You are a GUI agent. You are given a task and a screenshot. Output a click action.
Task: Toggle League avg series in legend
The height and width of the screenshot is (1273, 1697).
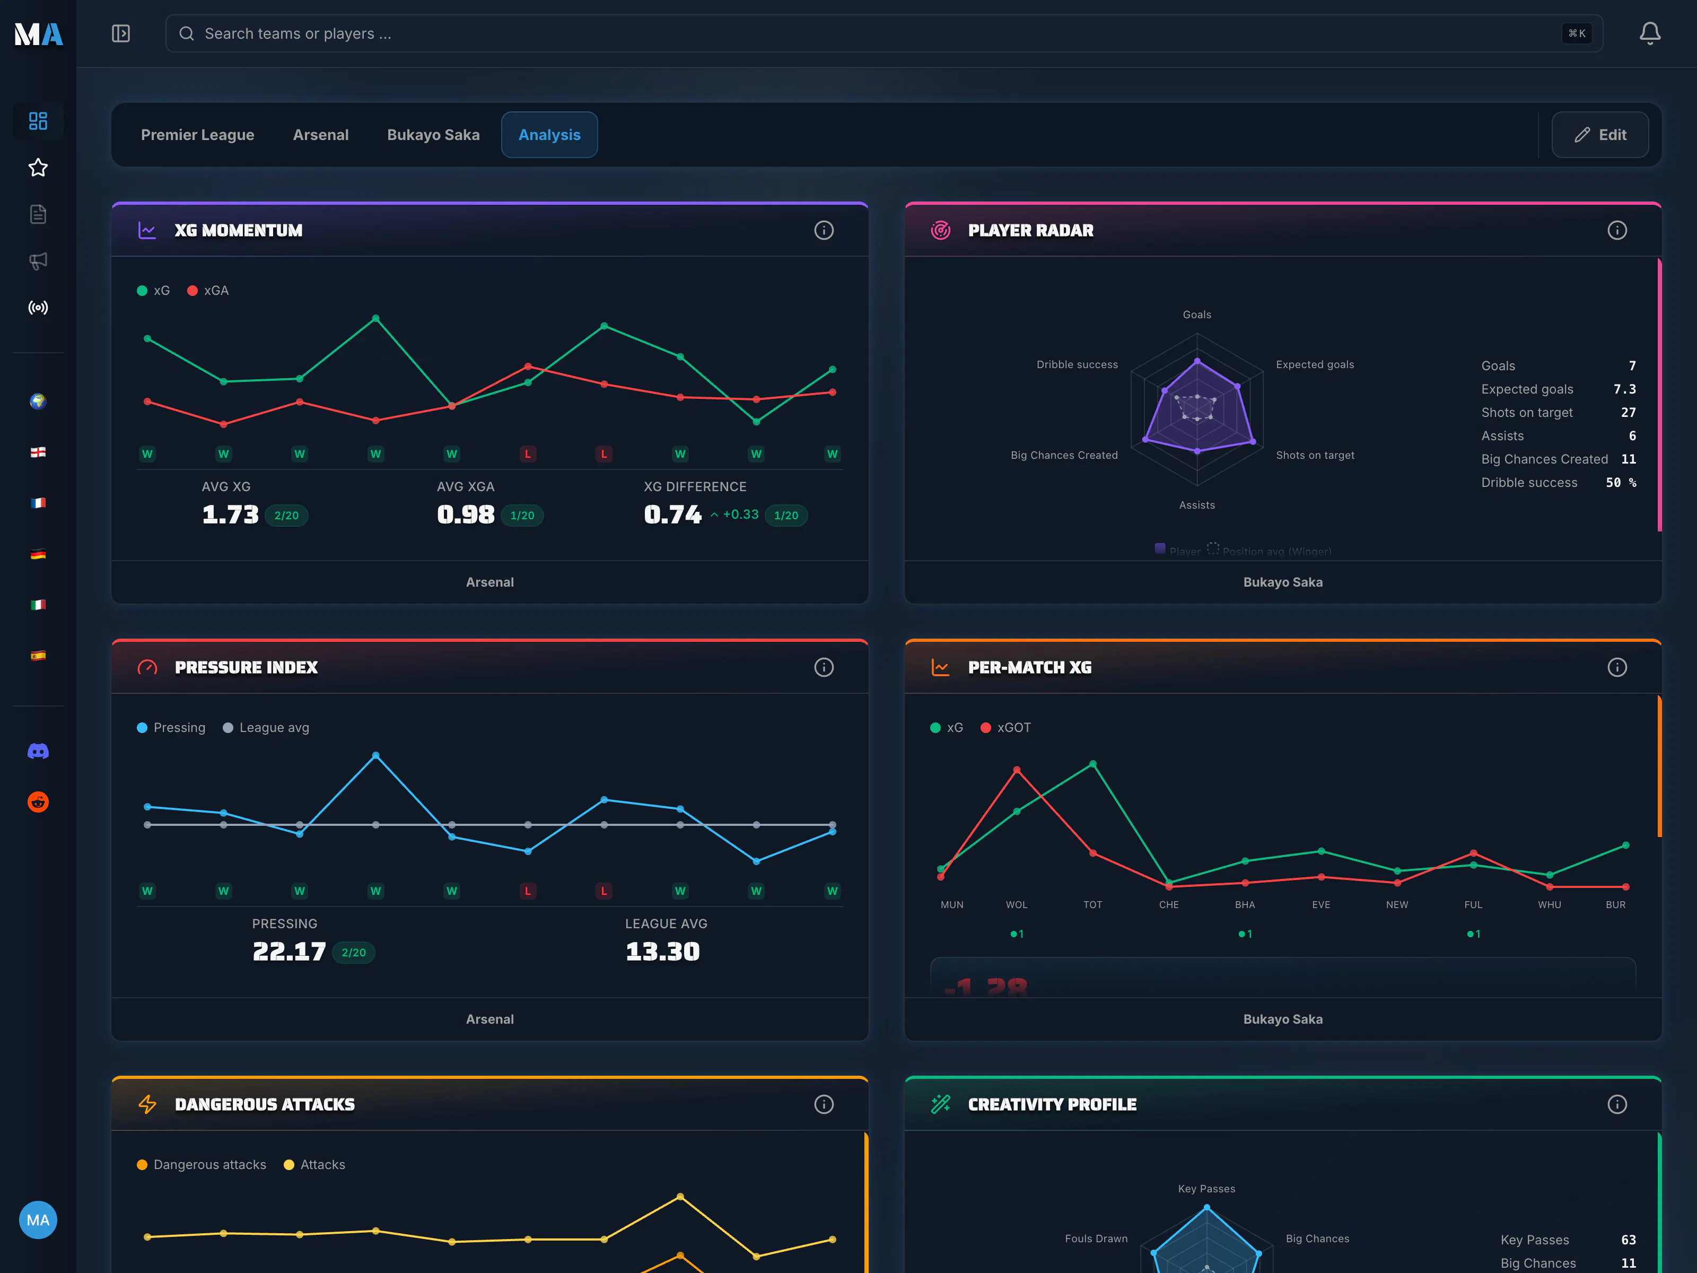[x=266, y=727]
